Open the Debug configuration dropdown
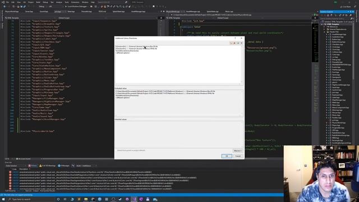 tap(43, 6)
